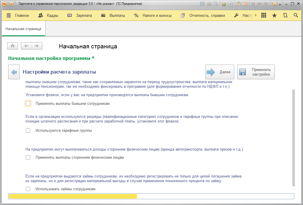Click 'Применить настройки' button
The image size is (303, 205).
[256, 72]
